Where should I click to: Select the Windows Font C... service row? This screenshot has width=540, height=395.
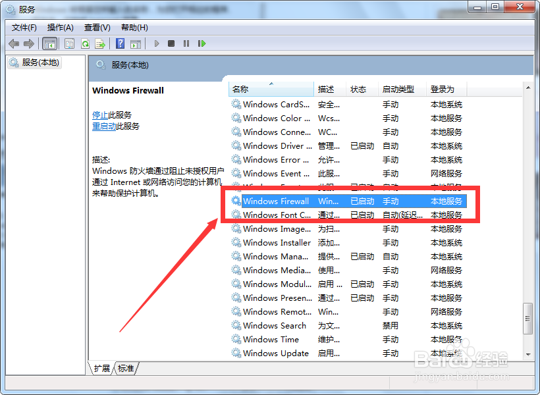348,215
